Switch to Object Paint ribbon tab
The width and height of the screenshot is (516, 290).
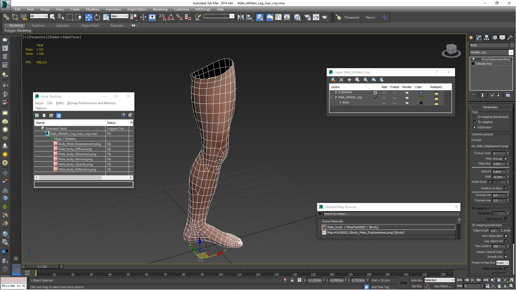coord(90,26)
